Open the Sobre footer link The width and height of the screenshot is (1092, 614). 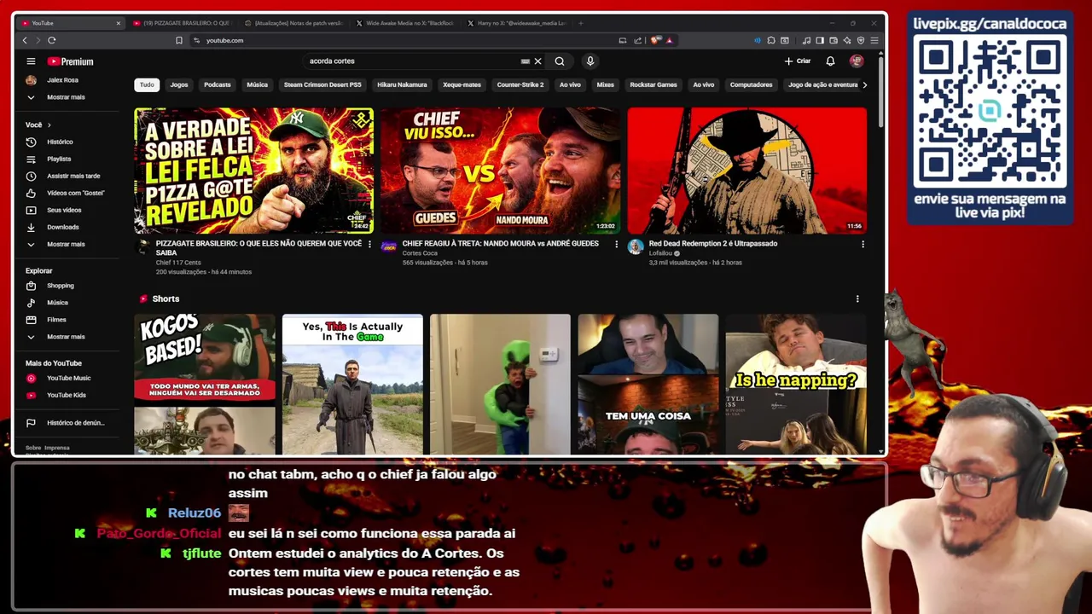pyautogui.click(x=32, y=448)
